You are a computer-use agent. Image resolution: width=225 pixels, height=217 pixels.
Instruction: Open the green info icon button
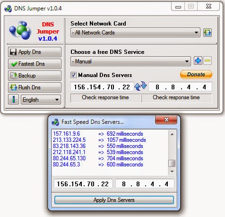[x=14, y=99]
